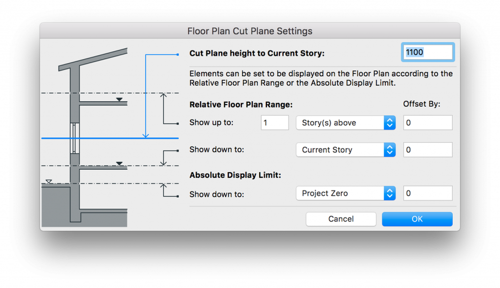
Task: Click the blue stepper arrows on Current Story
Action: (390, 150)
